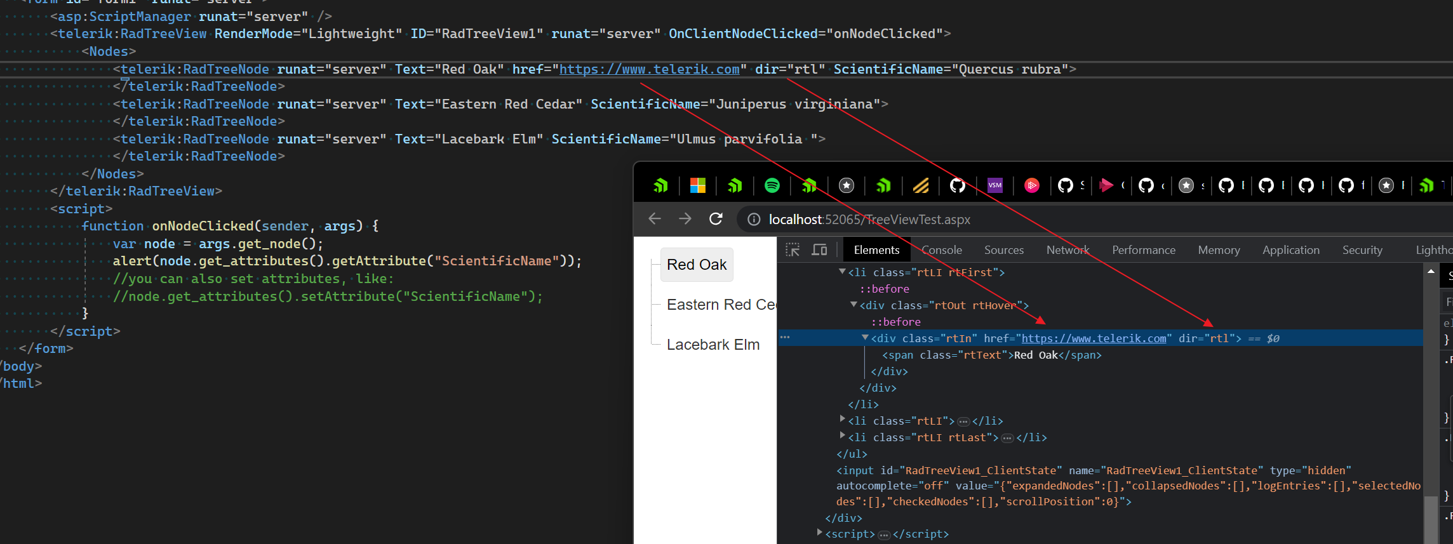Click "function onNodeClicked(sender, args)" in the editor

(x=230, y=226)
